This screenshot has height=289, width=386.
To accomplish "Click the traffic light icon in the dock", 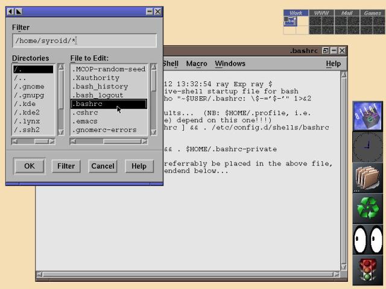I will click(x=367, y=270).
